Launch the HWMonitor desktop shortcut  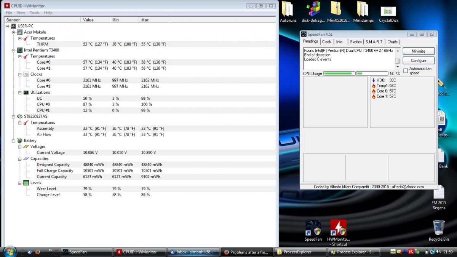coord(339,232)
